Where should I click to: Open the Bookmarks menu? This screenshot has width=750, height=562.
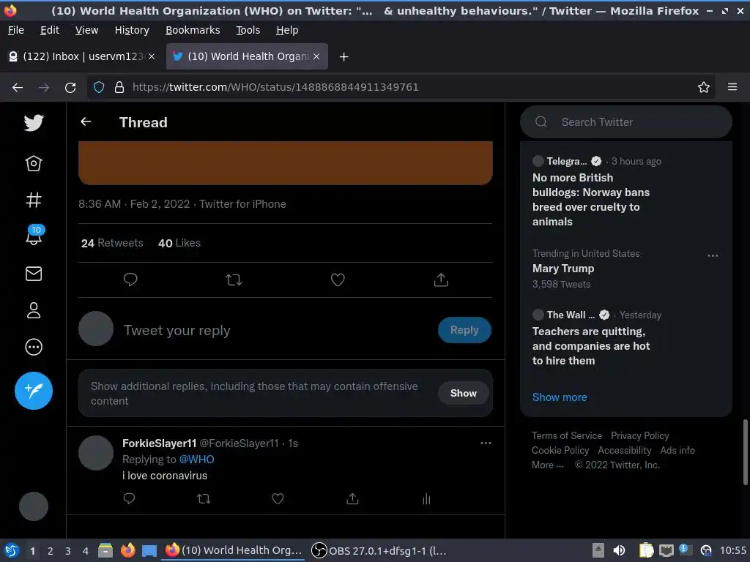193,30
